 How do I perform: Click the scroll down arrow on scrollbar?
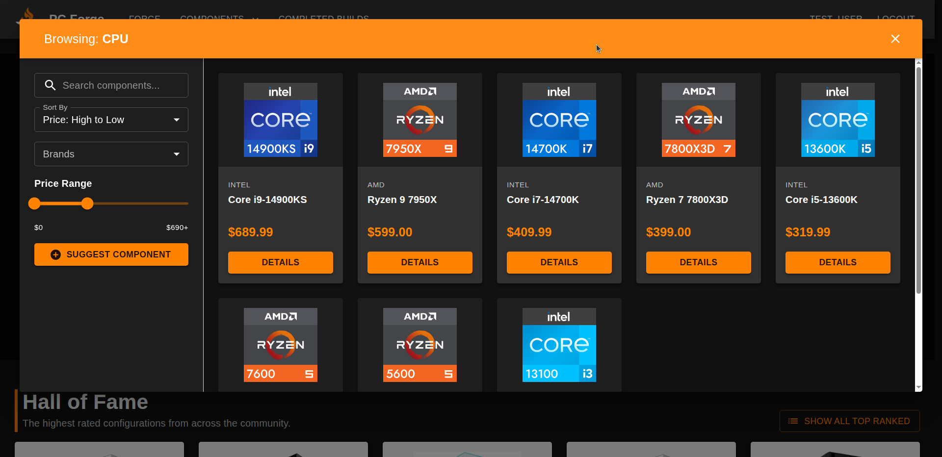[918, 387]
